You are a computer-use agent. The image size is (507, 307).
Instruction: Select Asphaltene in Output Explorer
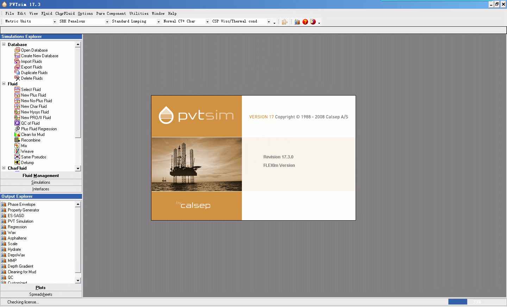(x=17, y=238)
